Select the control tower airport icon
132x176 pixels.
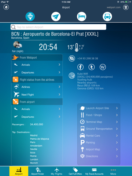coord(30,16)
